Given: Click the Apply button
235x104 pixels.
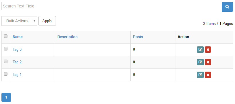Looking at the screenshot, I should (x=47, y=21).
